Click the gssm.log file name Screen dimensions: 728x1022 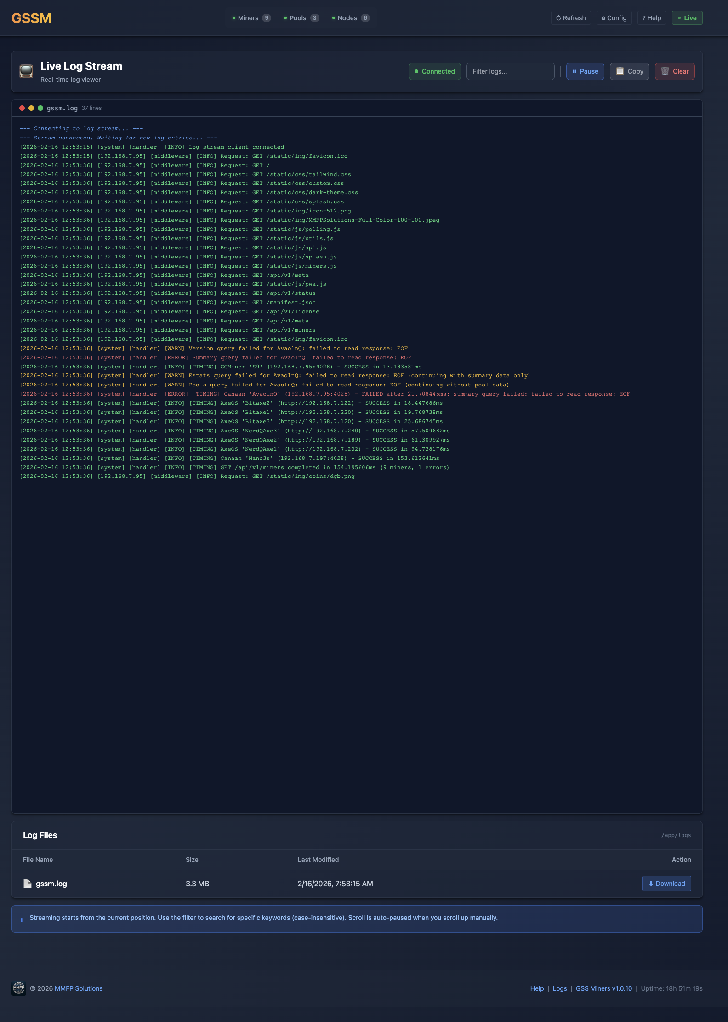[51, 884]
